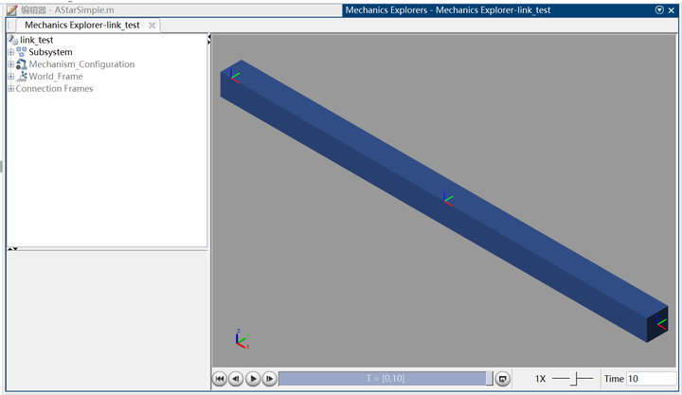Toggle the properties pane divider arrows
682x395 pixels.
pos(12,249)
